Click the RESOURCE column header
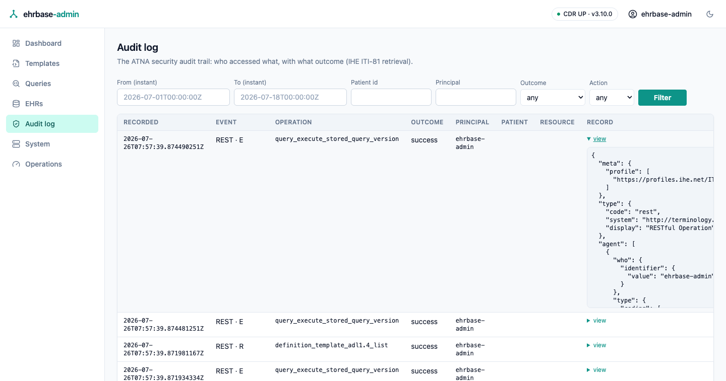Screen dimensions: 726x381 pos(557,122)
